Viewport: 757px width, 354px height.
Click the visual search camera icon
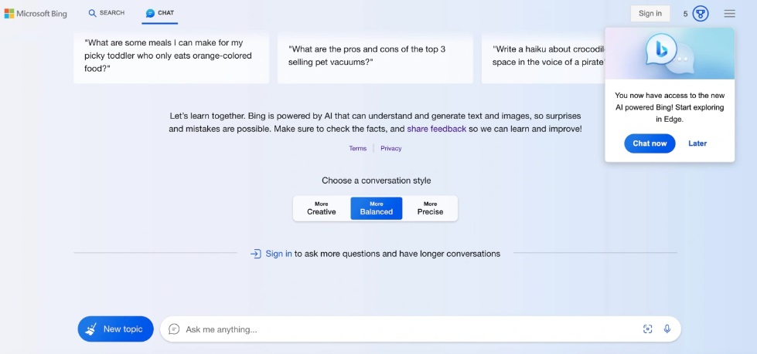pos(648,329)
